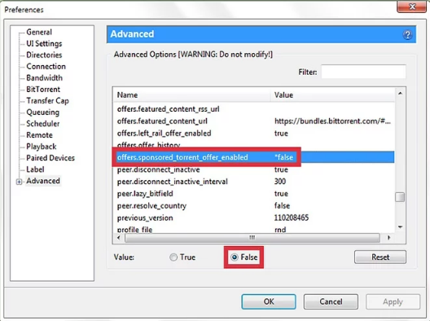Select Transfer Cap settings
This screenshot has height=321, width=430.
coord(47,101)
